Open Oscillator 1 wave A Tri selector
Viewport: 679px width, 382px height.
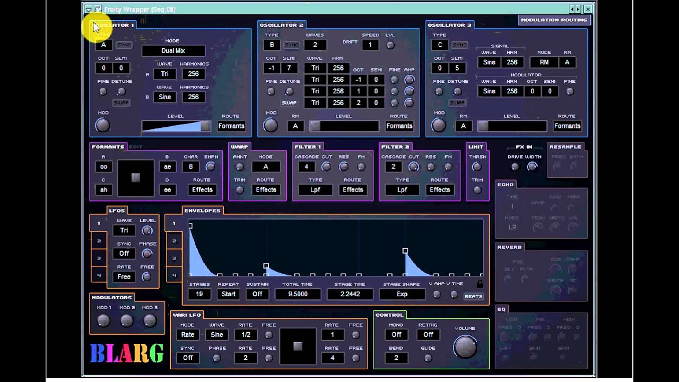(x=164, y=74)
